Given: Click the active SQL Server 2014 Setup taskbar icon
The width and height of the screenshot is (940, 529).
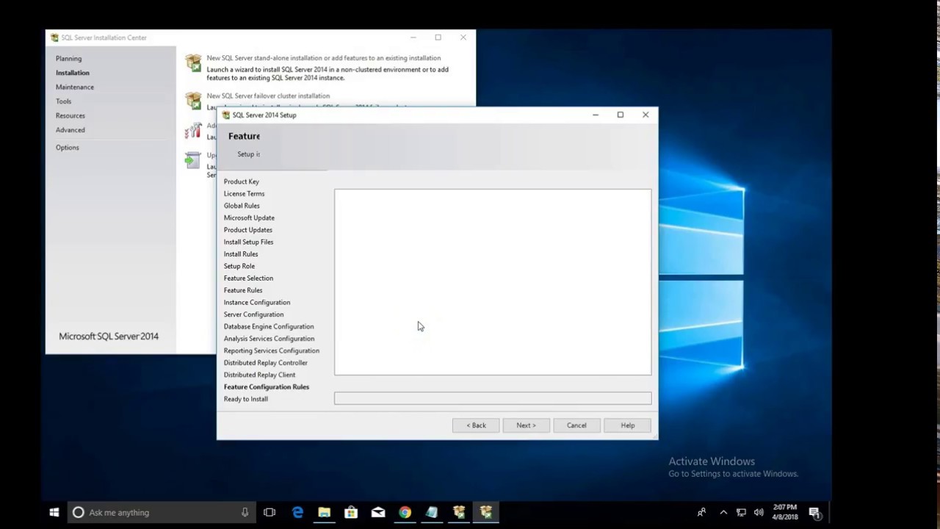Looking at the screenshot, I should (486, 512).
